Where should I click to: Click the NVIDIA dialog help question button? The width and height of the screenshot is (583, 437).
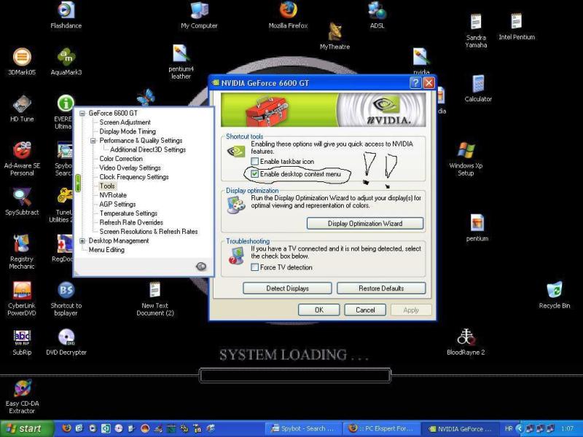click(415, 83)
